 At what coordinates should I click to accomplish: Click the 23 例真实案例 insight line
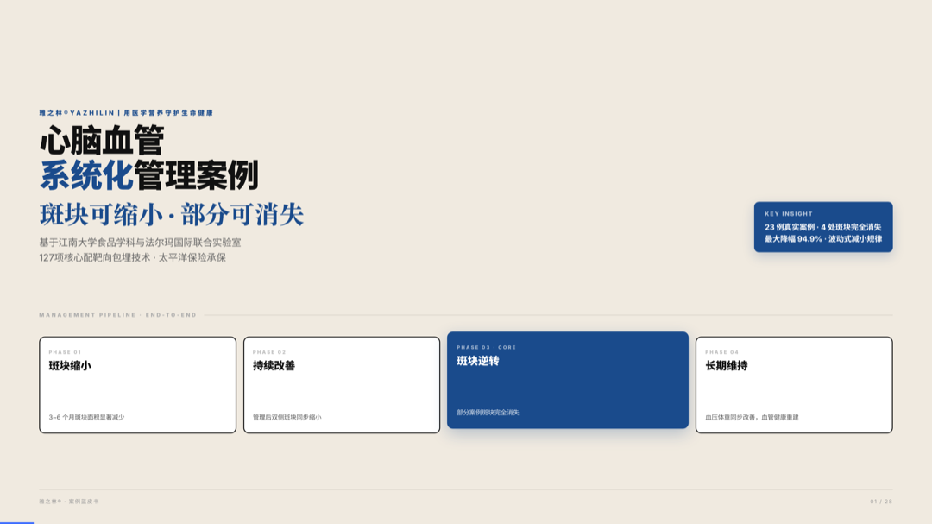tap(823, 227)
